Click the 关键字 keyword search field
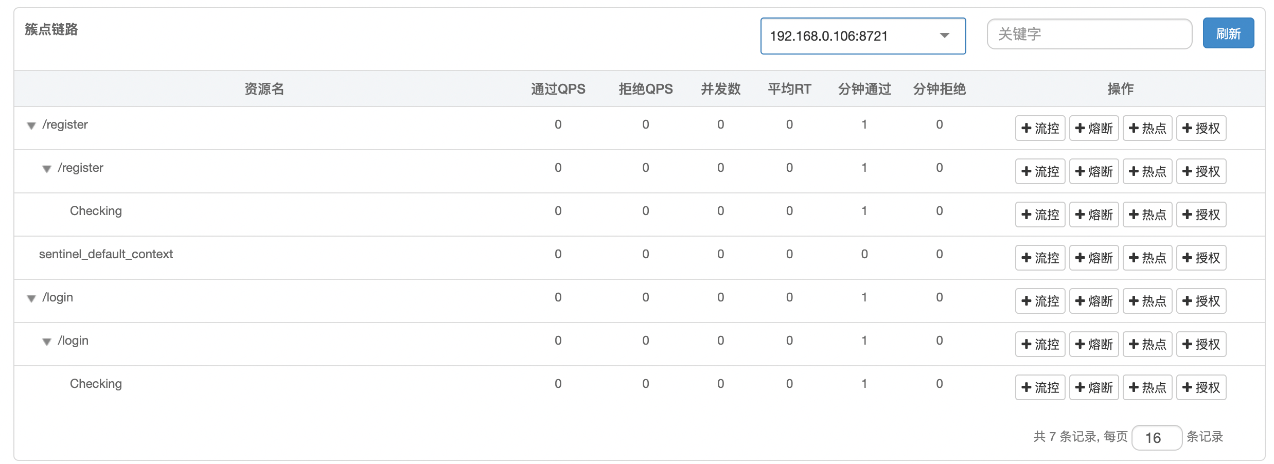 pos(1089,34)
